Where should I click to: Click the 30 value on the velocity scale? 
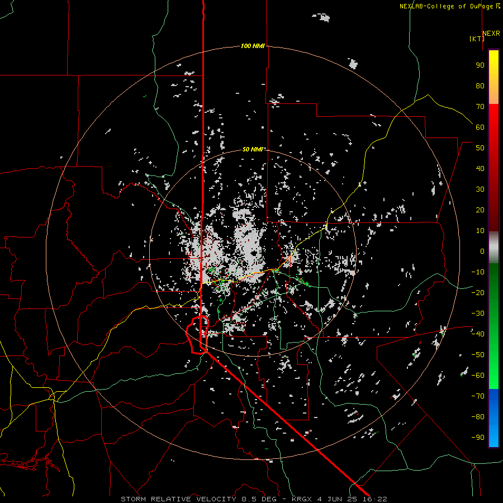tap(480, 189)
